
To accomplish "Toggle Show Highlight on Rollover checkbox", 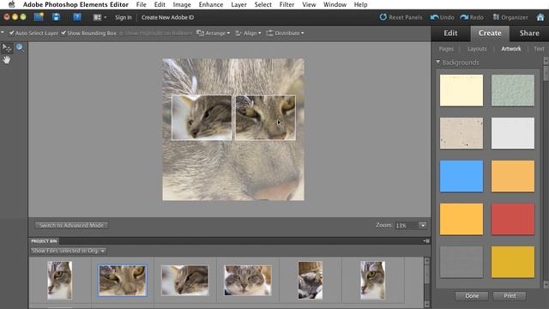I will pyautogui.click(x=121, y=33).
